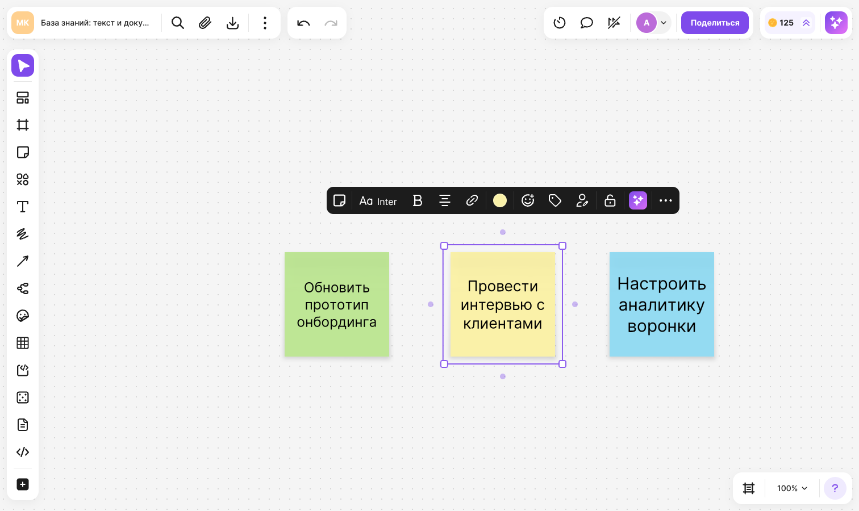The height and width of the screenshot is (511, 859).
Task: Select the arrow connector tool
Action: 23,261
